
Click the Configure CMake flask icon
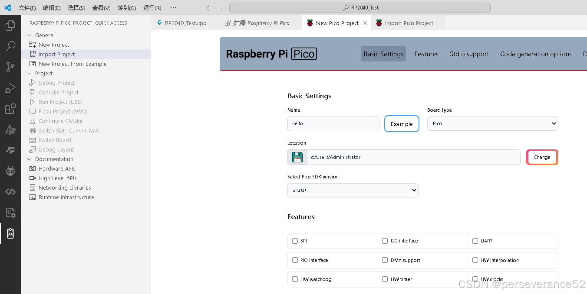point(33,121)
